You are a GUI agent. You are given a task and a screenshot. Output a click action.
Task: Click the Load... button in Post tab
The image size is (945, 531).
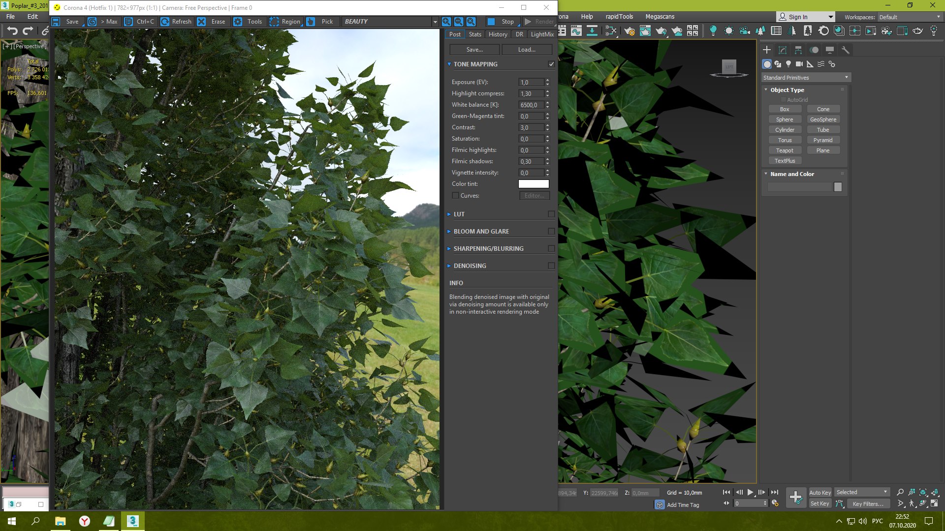(x=527, y=50)
